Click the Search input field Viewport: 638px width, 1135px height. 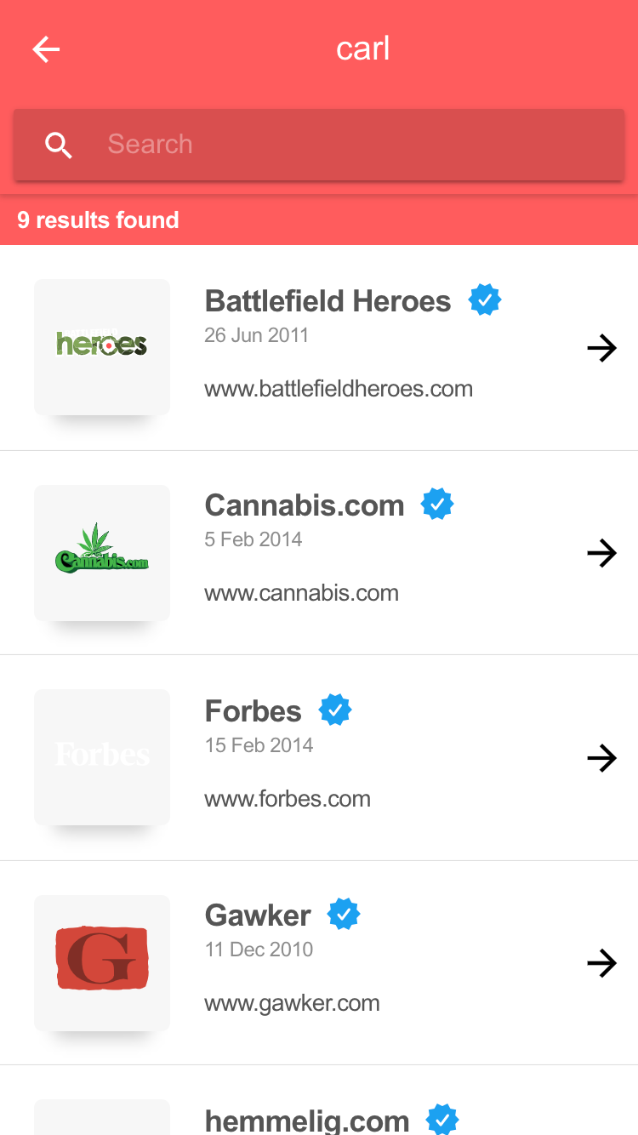[x=357, y=145]
